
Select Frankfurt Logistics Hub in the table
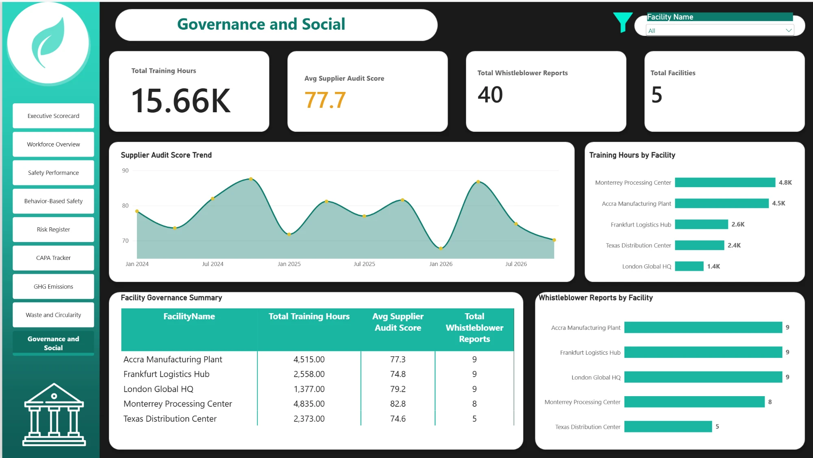click(x=317, y=374)
